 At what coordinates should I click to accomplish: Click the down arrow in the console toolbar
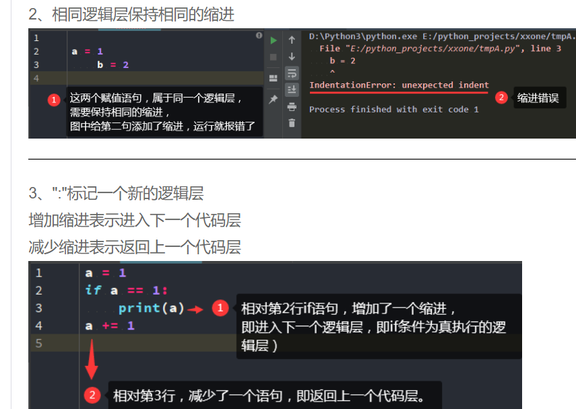click(292, 56)
